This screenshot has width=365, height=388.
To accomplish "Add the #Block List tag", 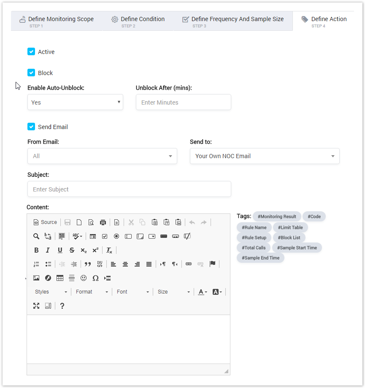I will pyautogui.click(x=289, y=237).
